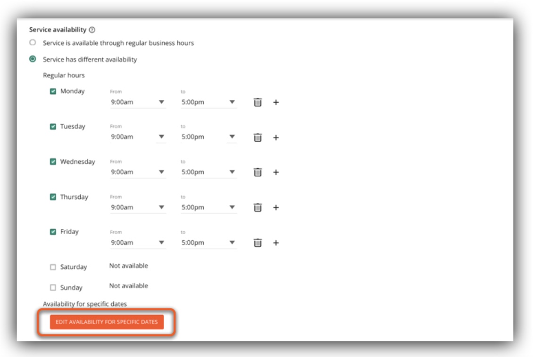Screen dimensions: 533x357
Task: Delete the Friday time slot
Action: point(258,243)
